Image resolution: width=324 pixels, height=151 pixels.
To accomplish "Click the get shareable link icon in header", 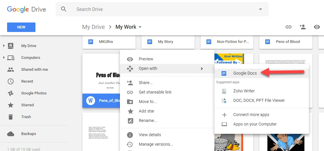I will (289, 27).
